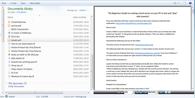Expand The Spooners (7) group
This screenshot has height=98, width=195.
[7, 83]
